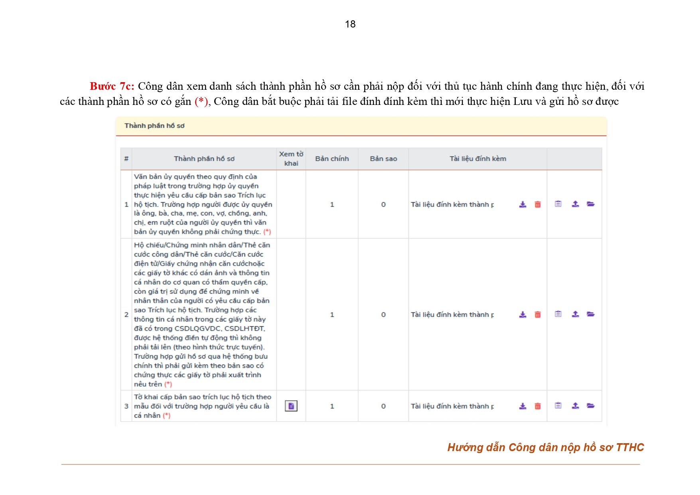Screen dimensions: 700x495
Task: Click the clipboard icon in row 1
Action: click(558, 204)
